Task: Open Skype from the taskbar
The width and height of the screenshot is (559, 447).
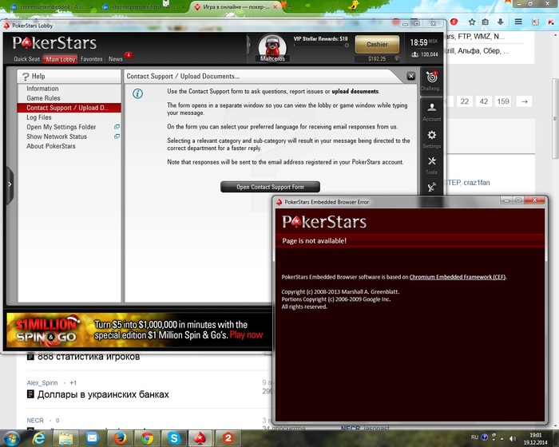Action: tap(174, 438)
